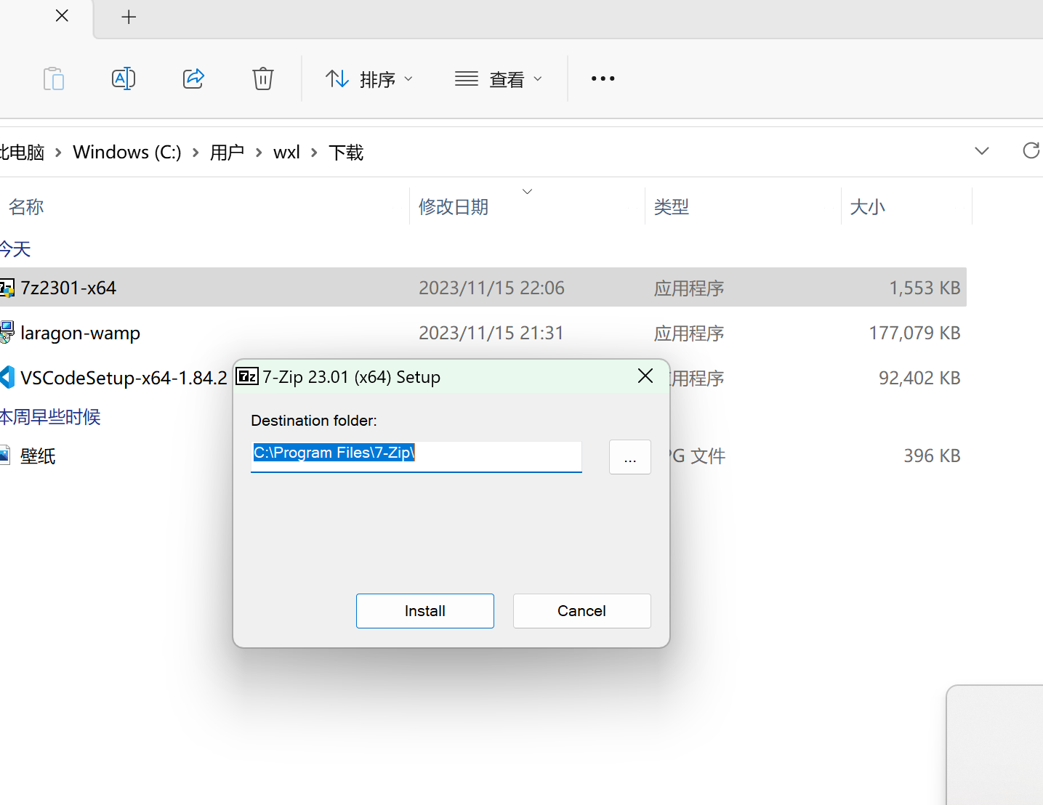Viewport: 1043px width, 805px height.
Task: Expand chevron after 用户 breadcrumb
Action: [x=259, y=153]
